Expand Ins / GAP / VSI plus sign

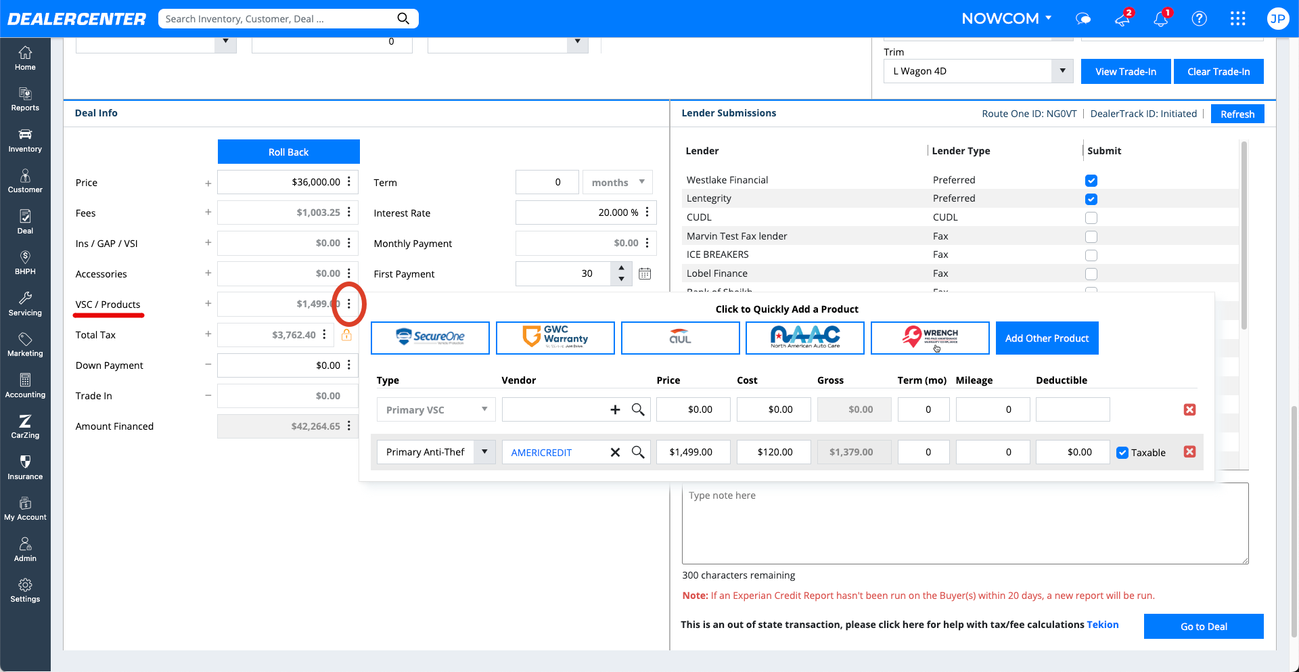(x=208, y=243)
